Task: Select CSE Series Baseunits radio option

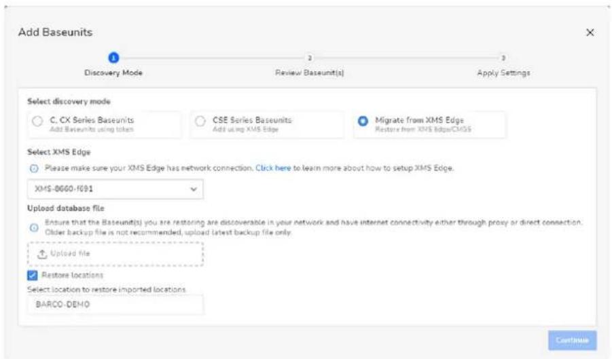Action: [x=200, y=121]
